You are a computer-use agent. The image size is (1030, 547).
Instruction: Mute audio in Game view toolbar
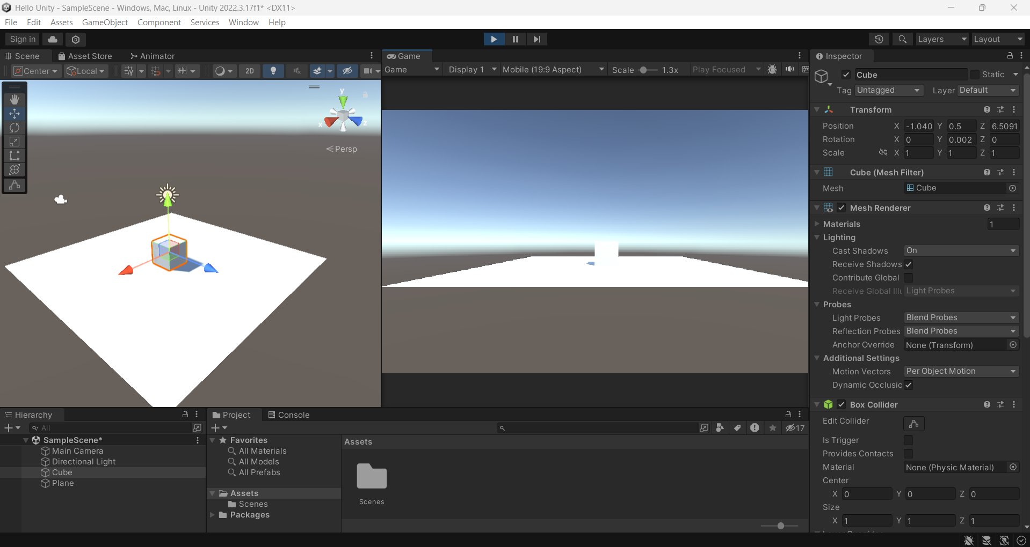789,70
